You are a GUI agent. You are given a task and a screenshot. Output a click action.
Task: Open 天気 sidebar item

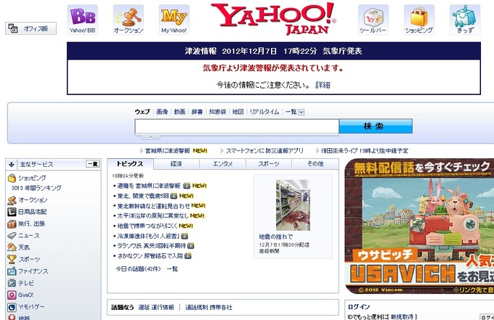(x=24, y=247)
